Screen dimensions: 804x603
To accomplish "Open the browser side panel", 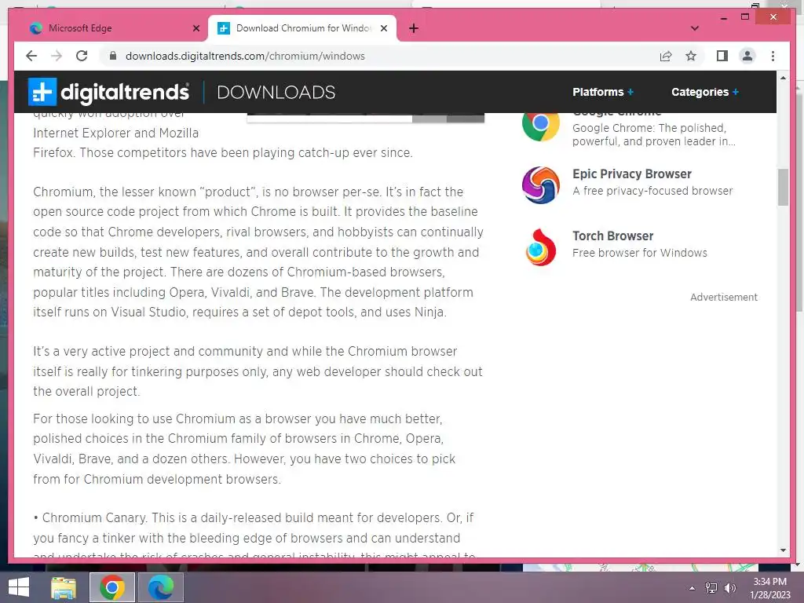I will tap(722, 56).
